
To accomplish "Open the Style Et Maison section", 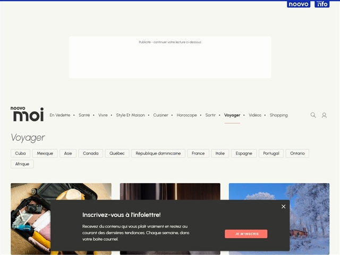I will 130,115.
